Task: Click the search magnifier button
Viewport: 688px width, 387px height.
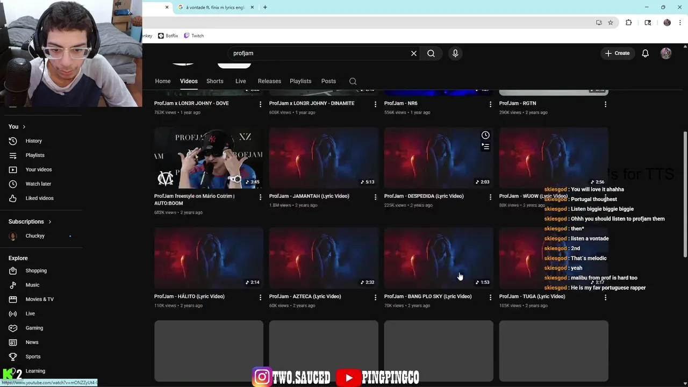Action: point(431,53)
